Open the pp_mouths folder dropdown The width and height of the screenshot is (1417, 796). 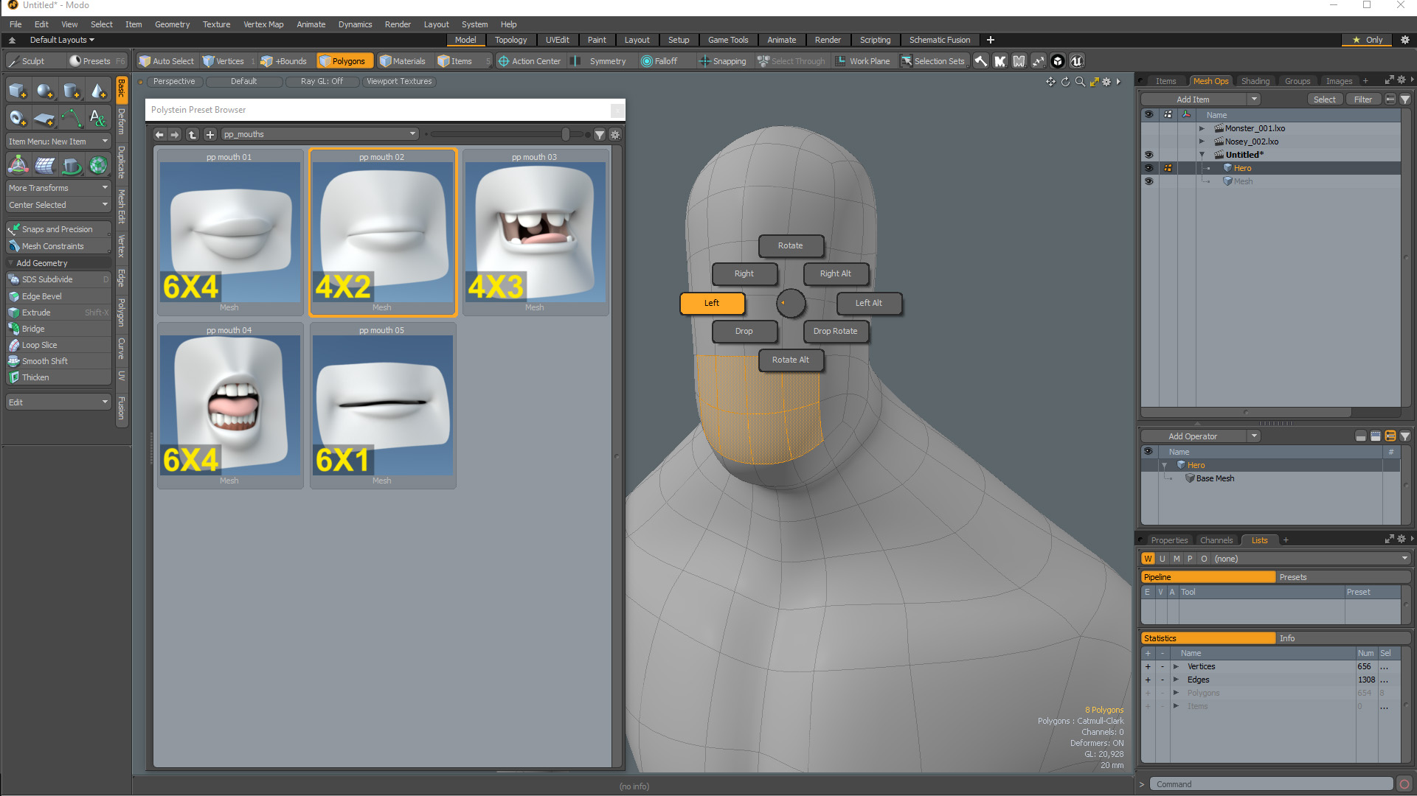click(411, 134)
